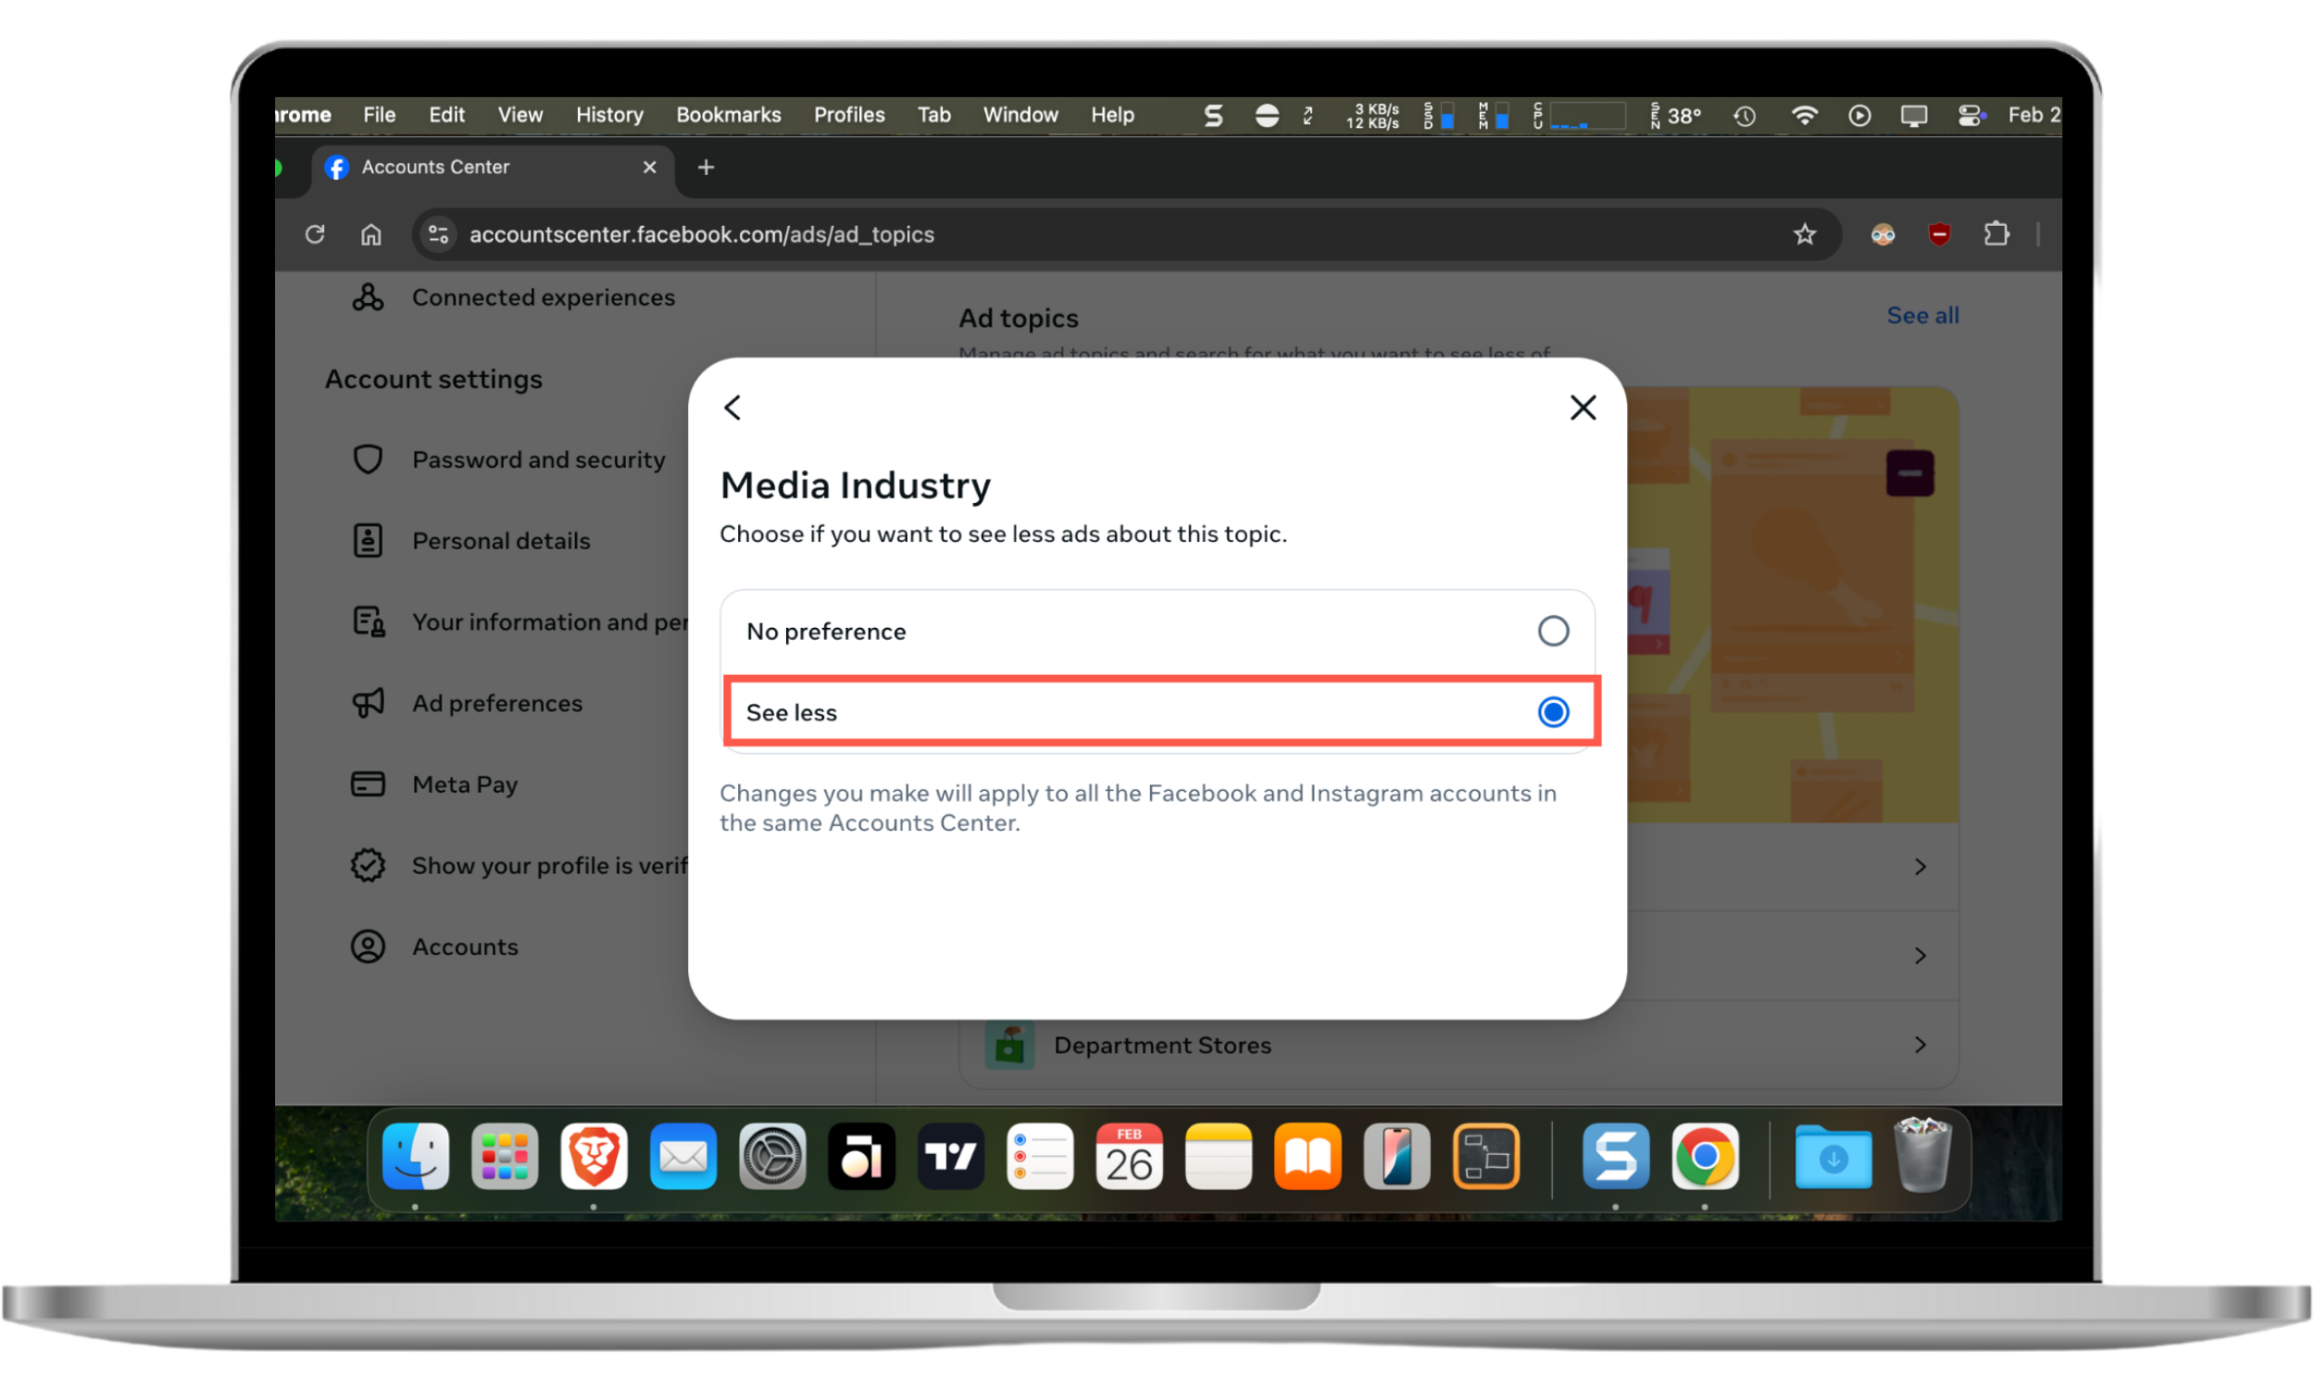Viewport: 2315px width, 1389px height.
Task: Launch Brave browser from the dock
Action: [594, 1157]
